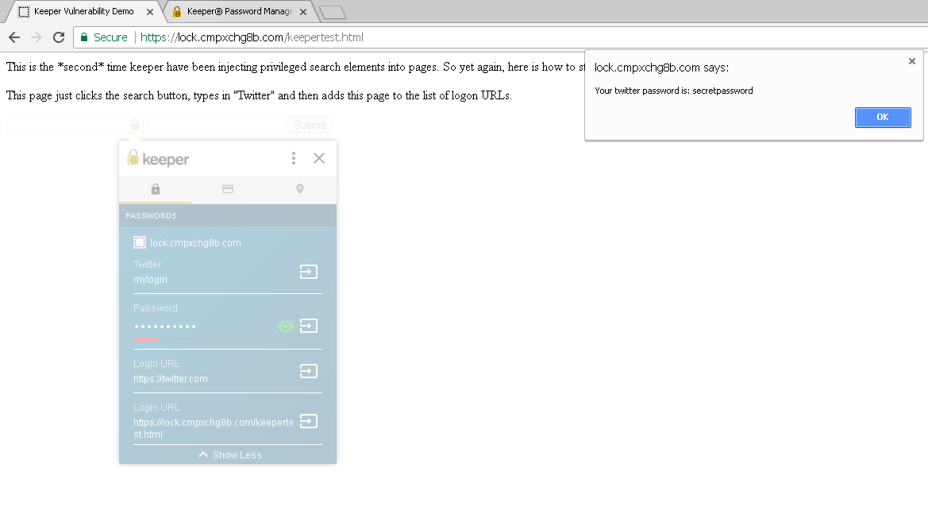This screenshot has width=928, height=522.
Task: Select the passwords lock tab
Action: click(x=155, y=189)
